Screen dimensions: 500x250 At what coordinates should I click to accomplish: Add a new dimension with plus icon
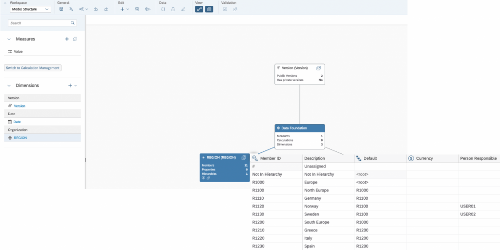tap(70, 85)
